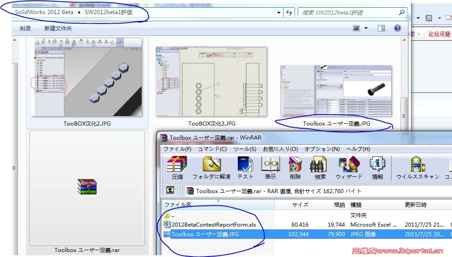Viewport: 452px width, 257px height.
Task: Click the Toolbox ユーザー定義.rar archive file icon
Action: pyautogui.click(x=87, y=187)
